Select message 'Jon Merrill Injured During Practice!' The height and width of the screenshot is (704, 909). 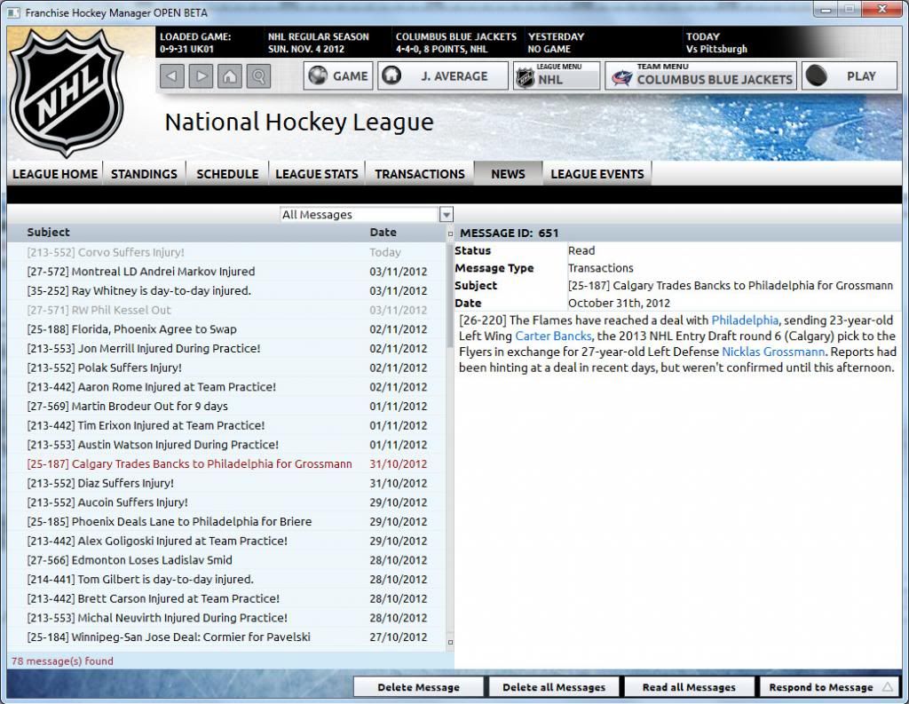pos(226,349)
